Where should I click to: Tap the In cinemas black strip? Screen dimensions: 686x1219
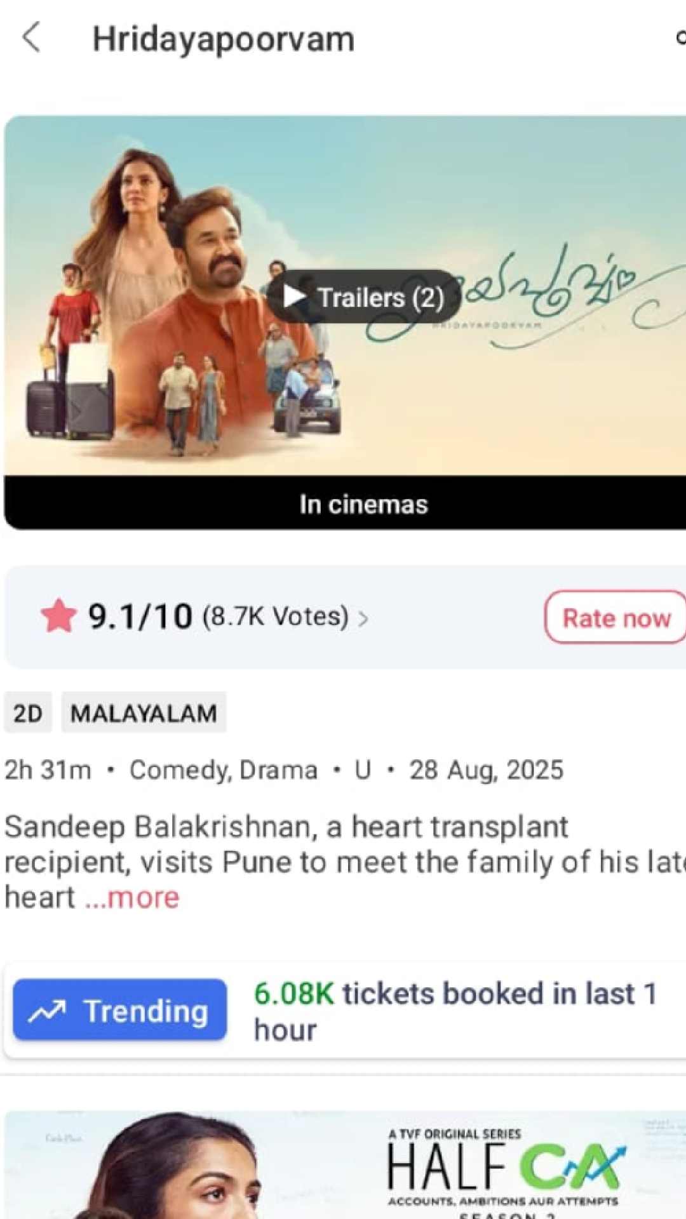coord(345,503)
